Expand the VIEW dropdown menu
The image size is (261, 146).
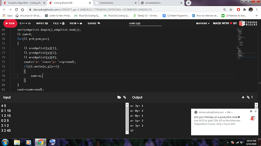click(x=76, y=23)
